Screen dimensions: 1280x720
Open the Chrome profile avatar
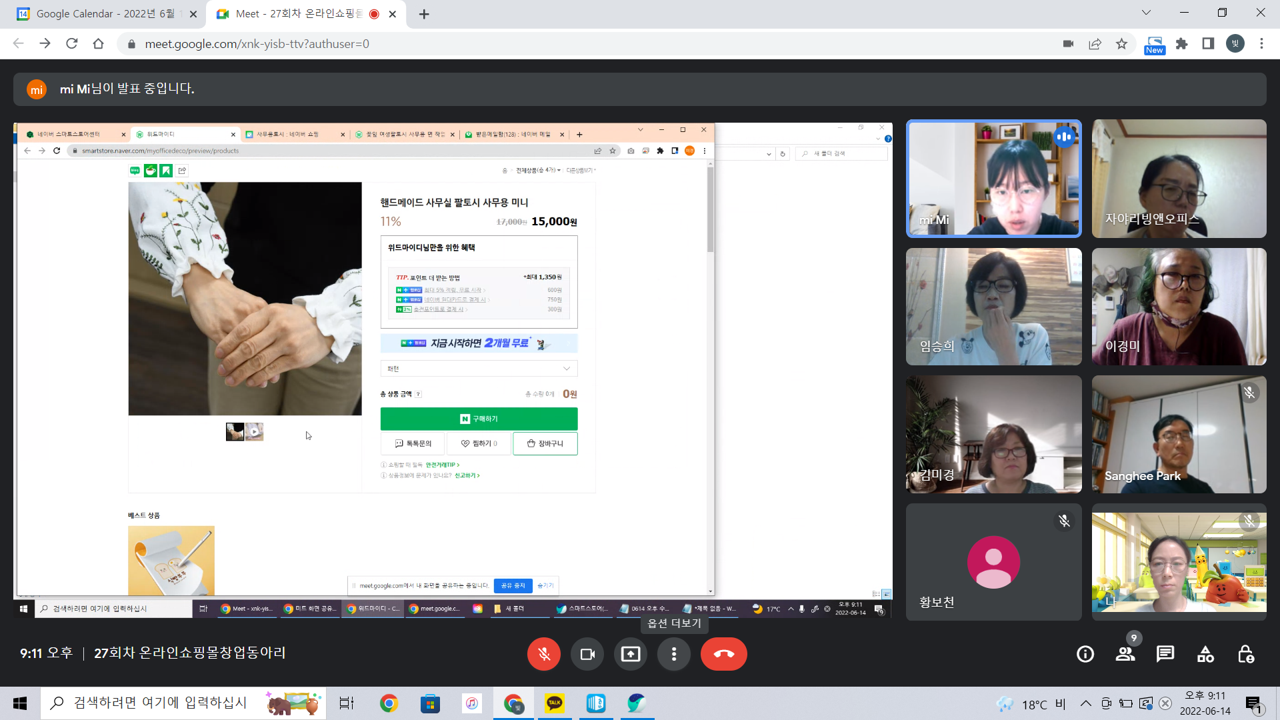click(1235, 44)
